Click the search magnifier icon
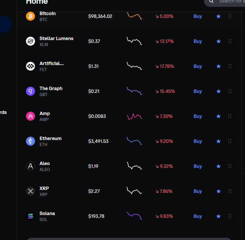 click(x=211, y=1)
